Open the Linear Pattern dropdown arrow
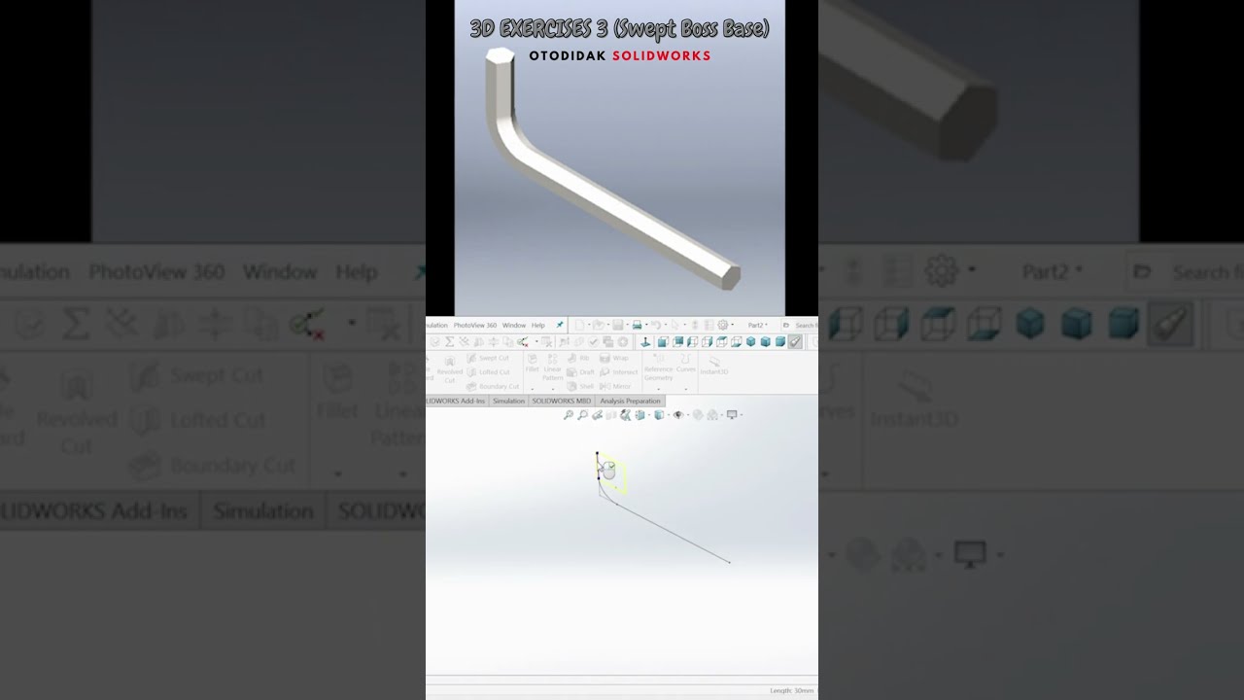Image resolution: width=1244 pixels, height=700 pixels. pos(553,390)
